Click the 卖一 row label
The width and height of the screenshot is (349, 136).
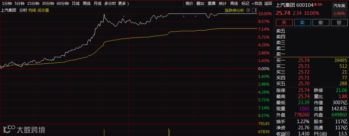(281, 54)
